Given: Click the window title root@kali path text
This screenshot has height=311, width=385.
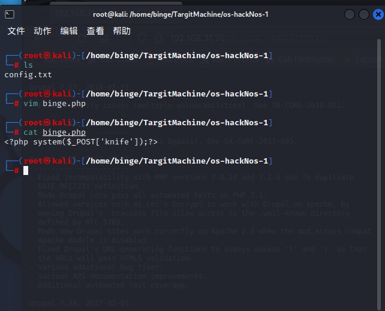Looking at the screenshot, I should click(181, 14).
